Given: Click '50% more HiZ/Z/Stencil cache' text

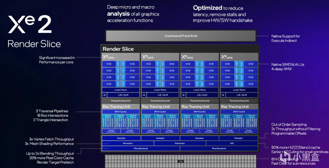Looking at the screenshot, I should click(296, 147).
